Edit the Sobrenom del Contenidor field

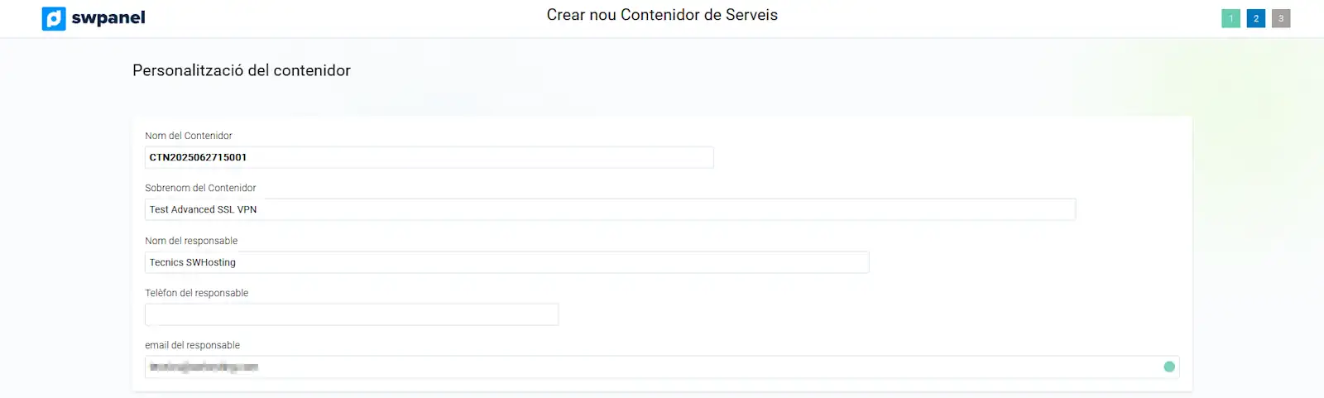tap(610, 209)
